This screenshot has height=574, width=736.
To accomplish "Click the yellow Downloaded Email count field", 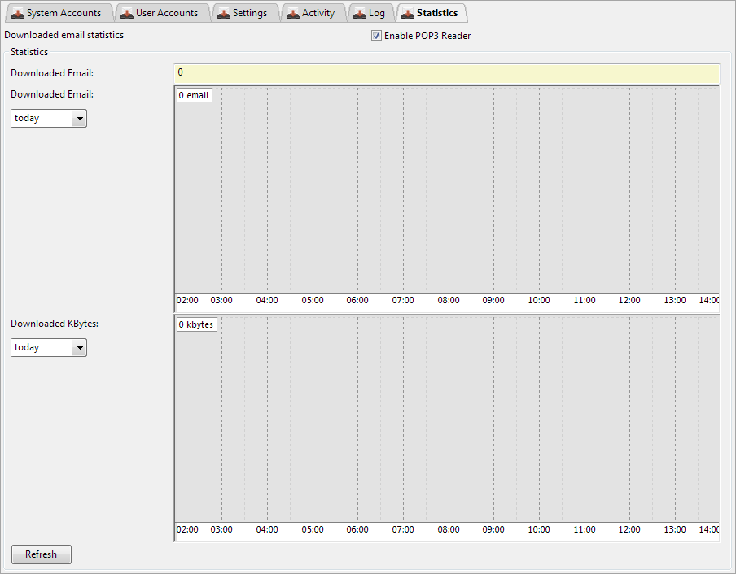I will point(446,73).
